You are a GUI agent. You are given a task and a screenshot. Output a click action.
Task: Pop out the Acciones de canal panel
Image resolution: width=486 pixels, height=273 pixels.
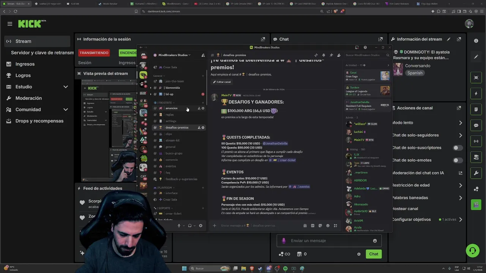pyautogui.click(x=459, y=108)
